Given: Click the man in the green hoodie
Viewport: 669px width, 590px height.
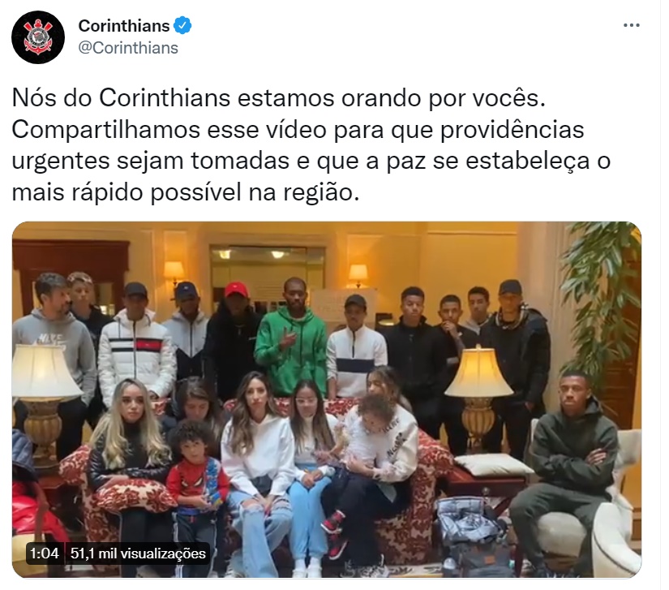Looking at the screenshot, I should click(291, 338).
